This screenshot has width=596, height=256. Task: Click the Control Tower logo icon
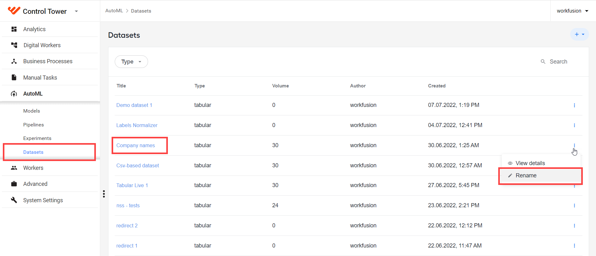(14, 11)
